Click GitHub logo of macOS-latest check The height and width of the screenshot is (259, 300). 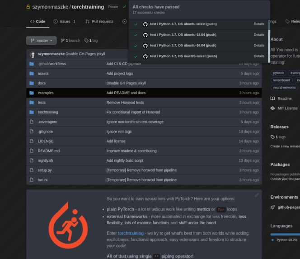[145, 57]
